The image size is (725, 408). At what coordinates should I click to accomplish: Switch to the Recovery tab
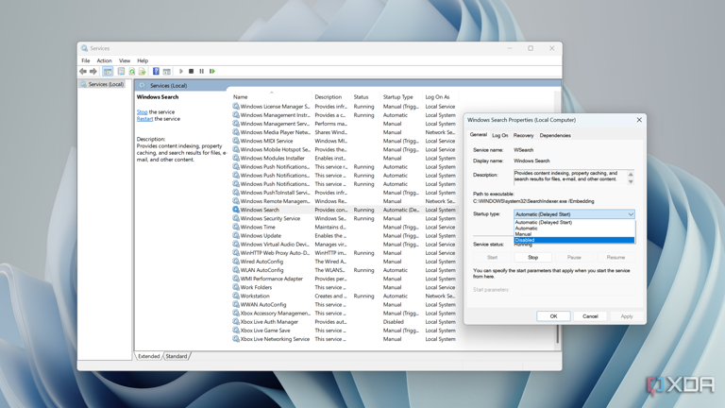point(523,136)
